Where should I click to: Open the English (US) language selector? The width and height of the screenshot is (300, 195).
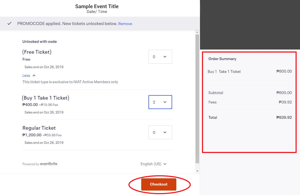pos(153,164)
